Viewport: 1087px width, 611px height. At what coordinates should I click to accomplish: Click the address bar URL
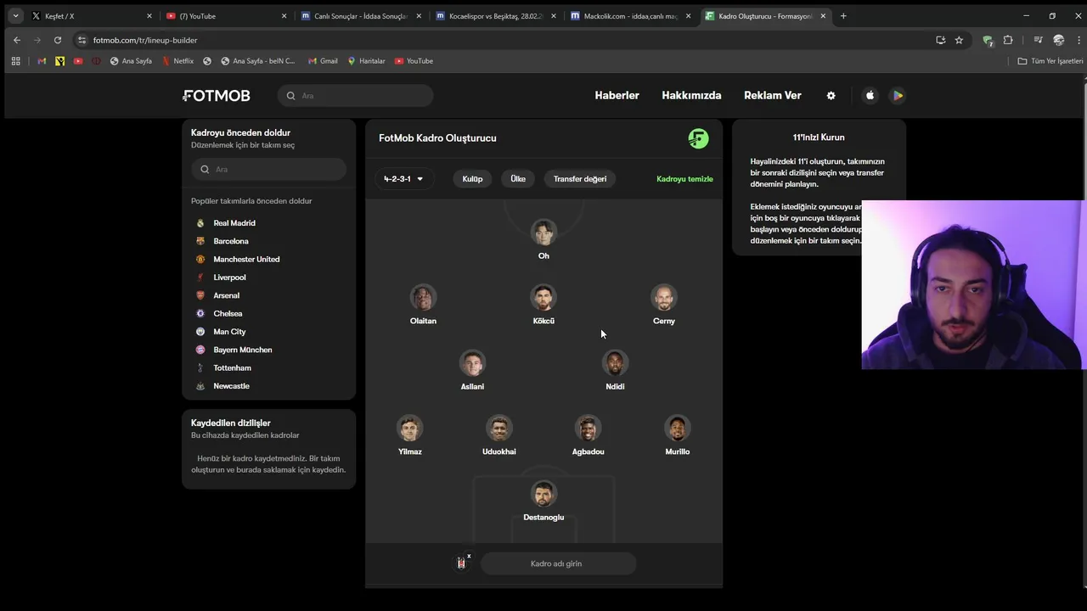[x=145, y=40]
